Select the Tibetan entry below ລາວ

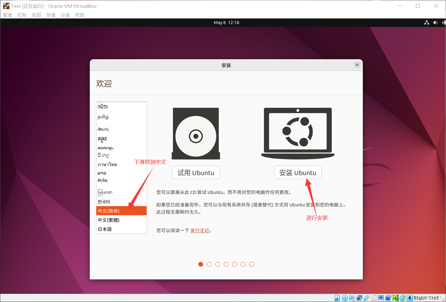click(x=121, y=181)
